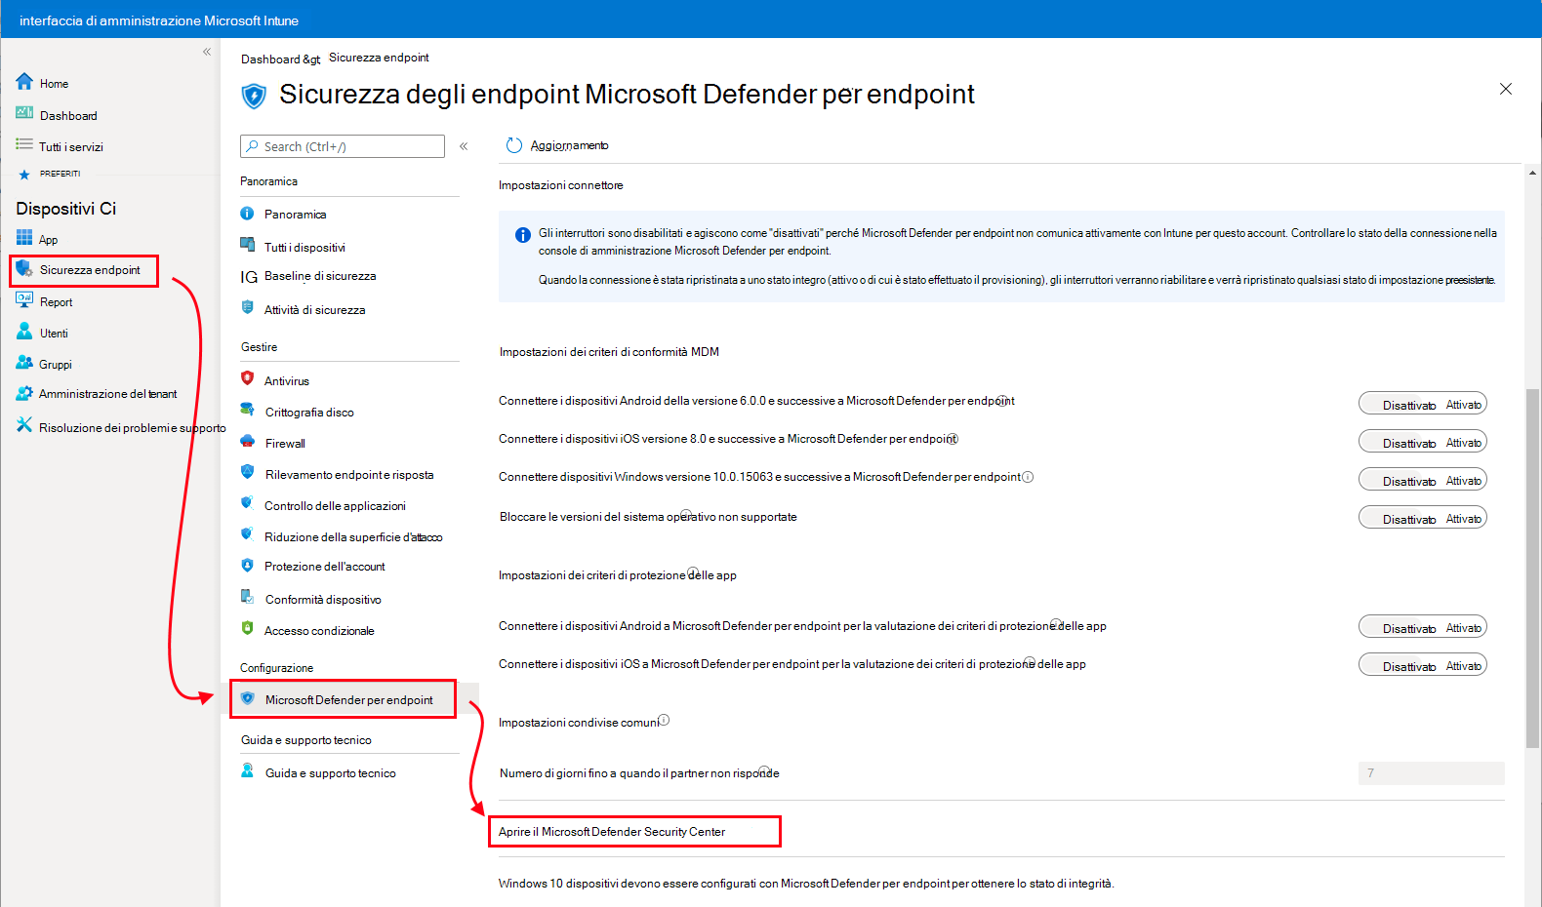Click Sicurezza endpoint breadcrumb link
Screen dimensions: 1542x907
pyautogui.click(x=379, y=58)
